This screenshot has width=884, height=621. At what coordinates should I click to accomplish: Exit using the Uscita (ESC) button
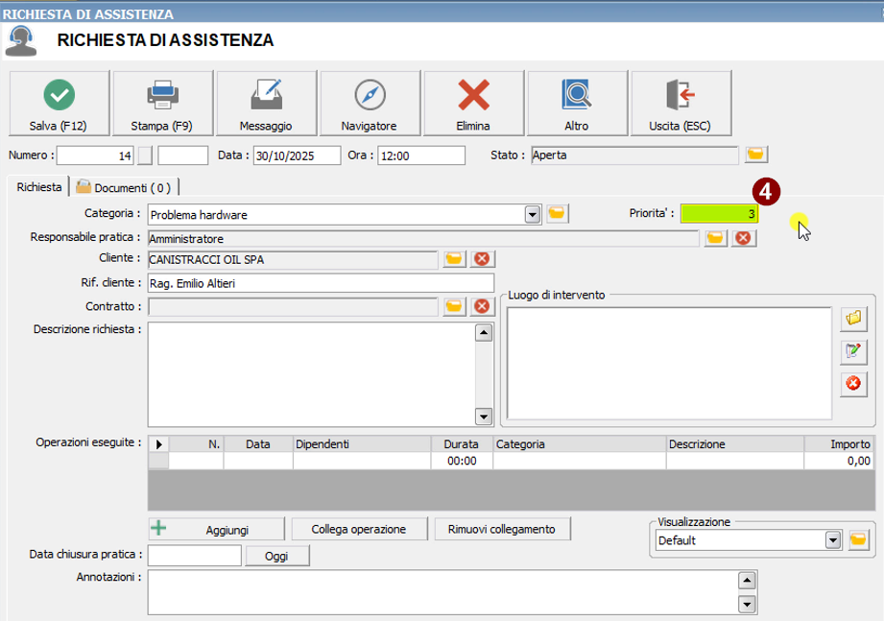681,104
